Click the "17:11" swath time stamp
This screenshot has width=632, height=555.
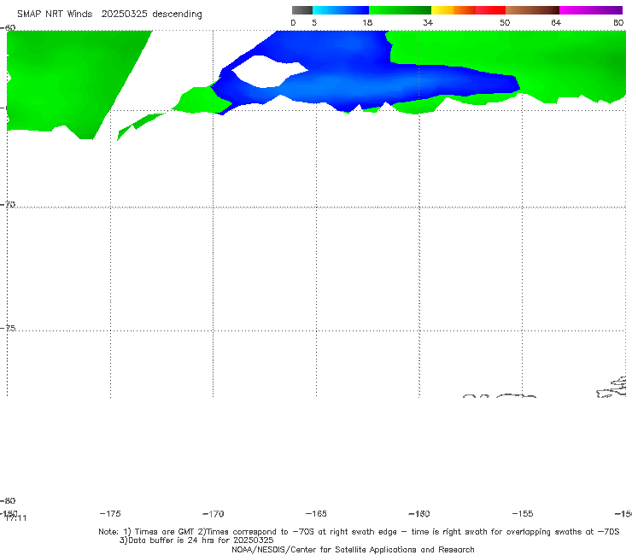16,518
